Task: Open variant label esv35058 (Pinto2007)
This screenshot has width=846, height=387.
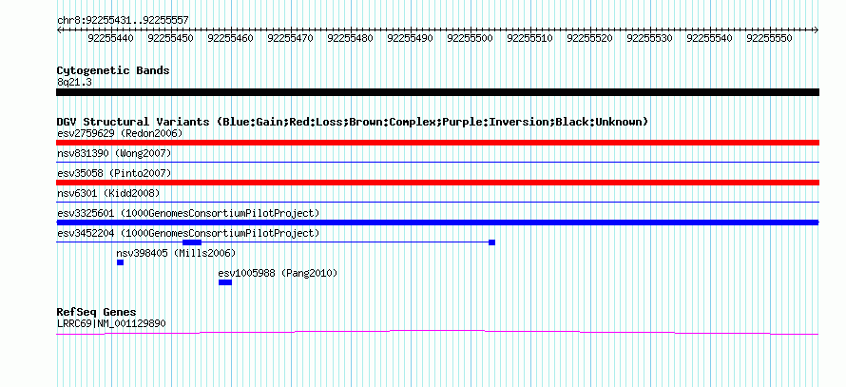Action: click(114, 173)
